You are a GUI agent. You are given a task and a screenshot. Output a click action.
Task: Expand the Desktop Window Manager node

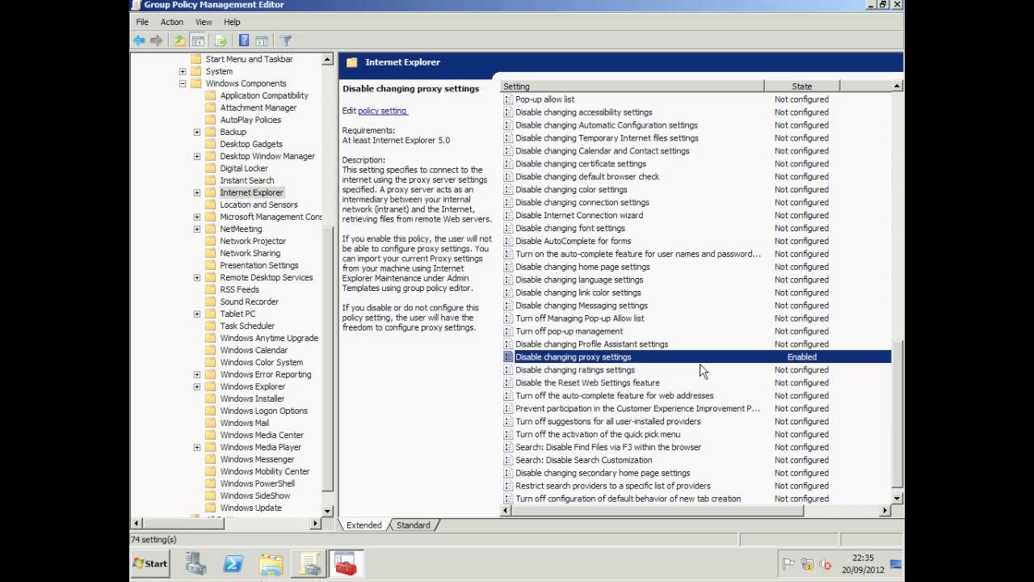coord(197,156)
